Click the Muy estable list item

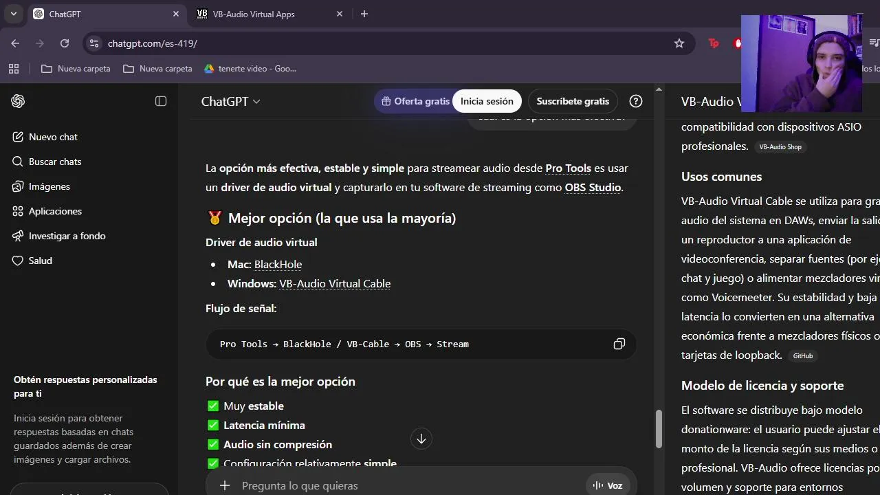pyautogui.click(x=245, y=406)
